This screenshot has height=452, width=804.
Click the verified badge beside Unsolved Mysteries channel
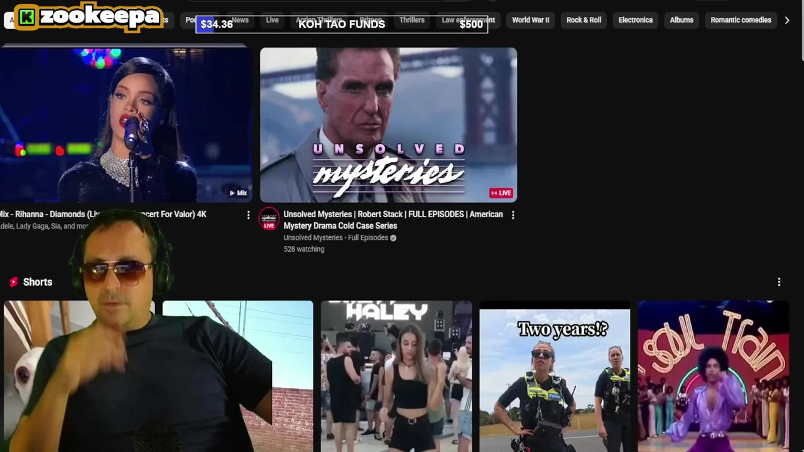tap(393, 238)
